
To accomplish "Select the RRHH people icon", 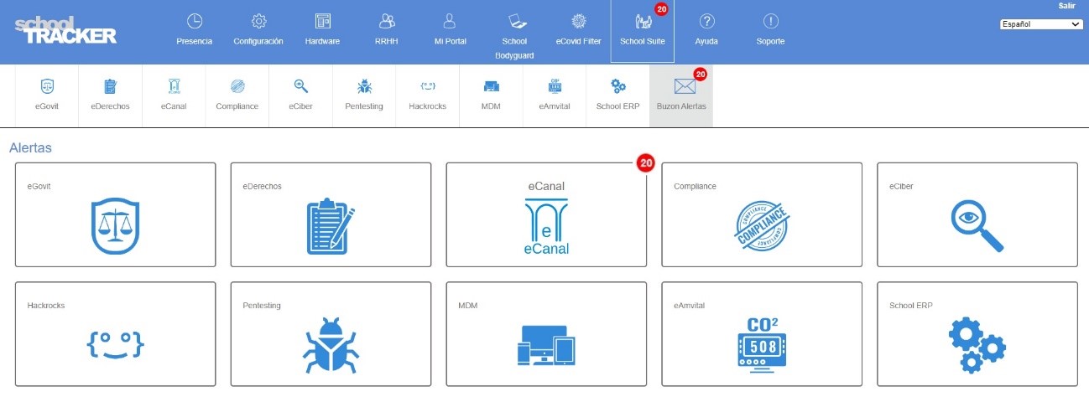I will click(x=387, y=22).
